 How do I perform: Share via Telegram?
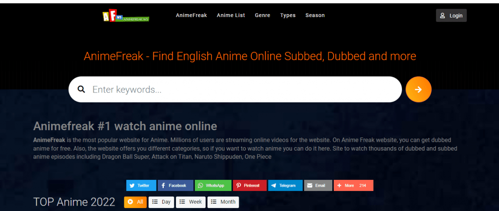coord(285,185)
